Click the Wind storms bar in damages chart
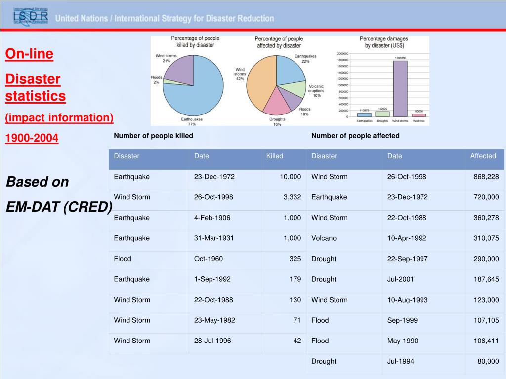The height and width of the screenshot is (379, 506). click(x=400, y=89)
